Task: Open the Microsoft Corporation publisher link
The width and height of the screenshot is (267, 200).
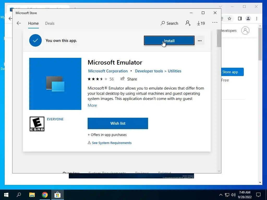Action: click(108, 71)
